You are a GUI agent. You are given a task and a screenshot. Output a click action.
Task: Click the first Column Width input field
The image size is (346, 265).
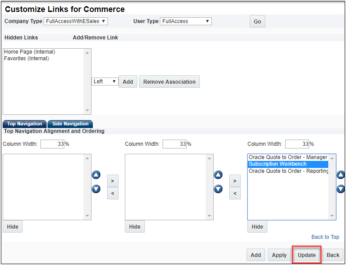click(x=52, y=144)
